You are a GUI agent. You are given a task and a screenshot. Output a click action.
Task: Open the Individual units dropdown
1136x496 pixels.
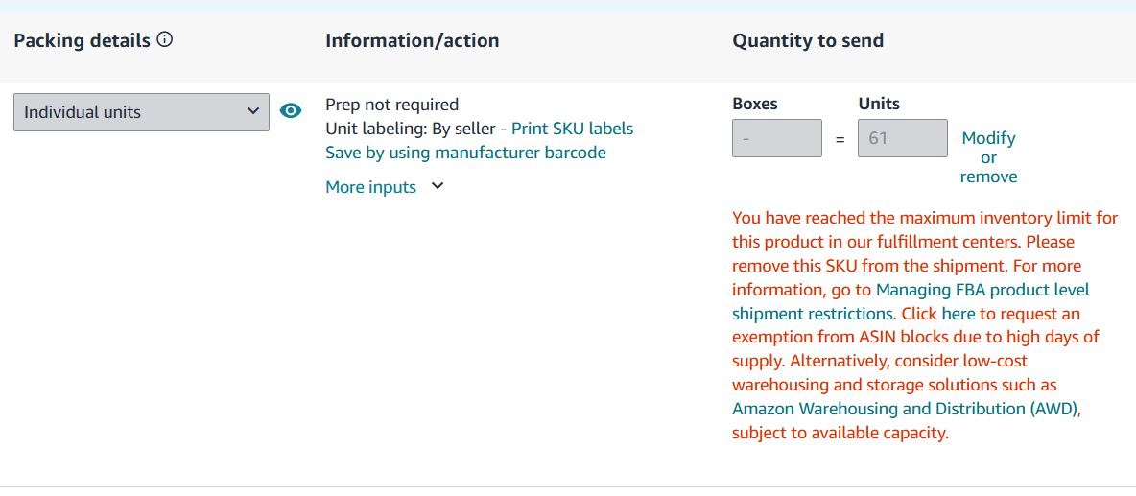[141, 112]
